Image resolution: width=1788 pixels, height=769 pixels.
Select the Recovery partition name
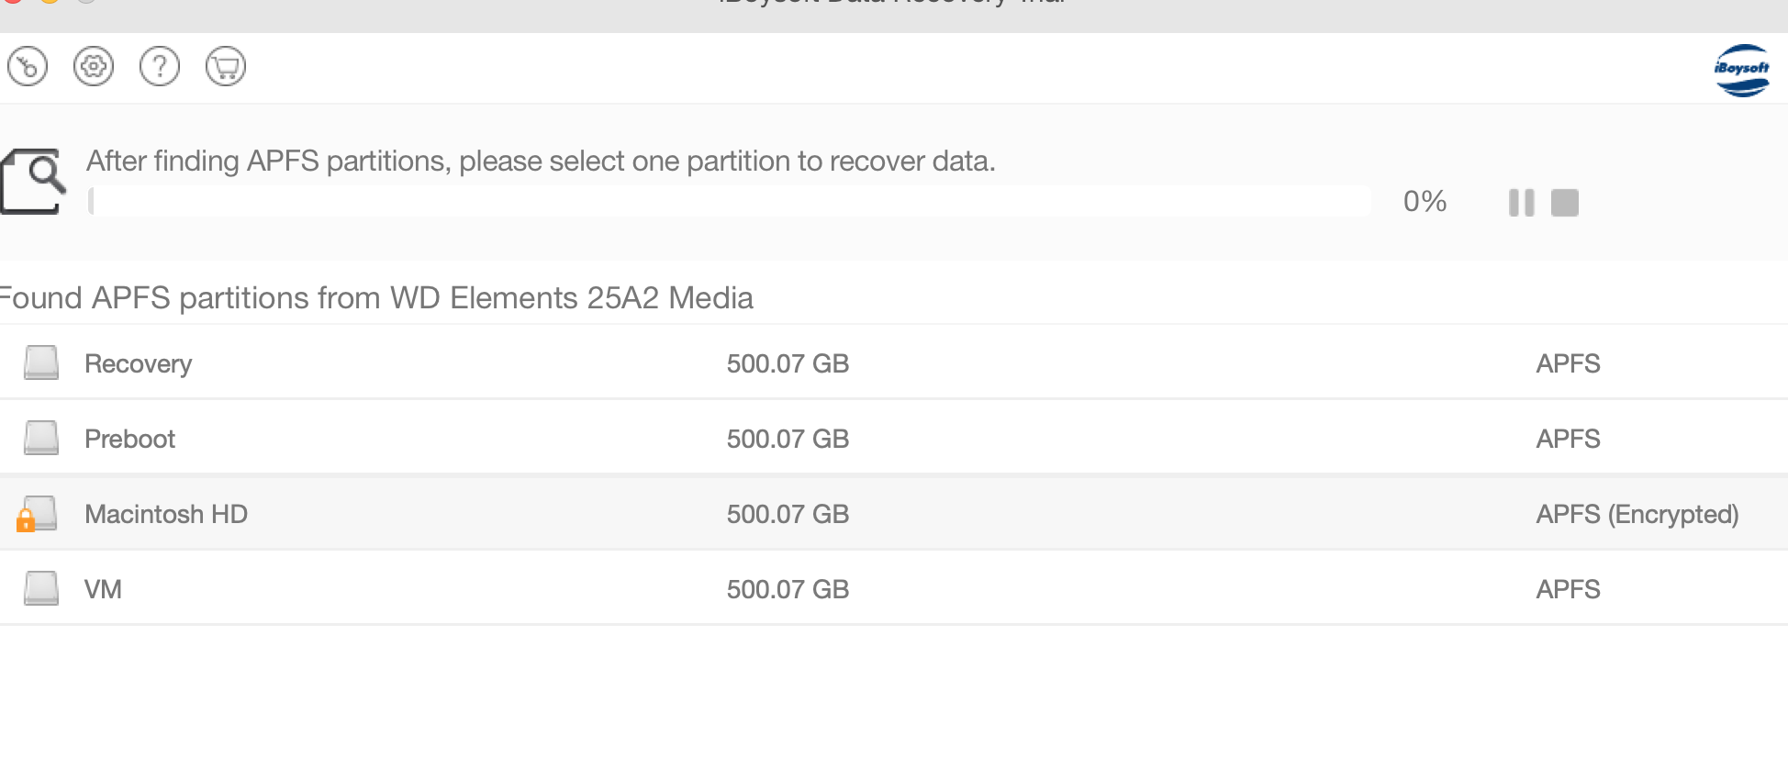tap(139, 364)
